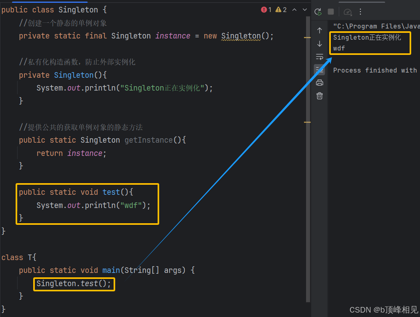
Task: Go to next highlighted error arrow
Action: (304, 10)
